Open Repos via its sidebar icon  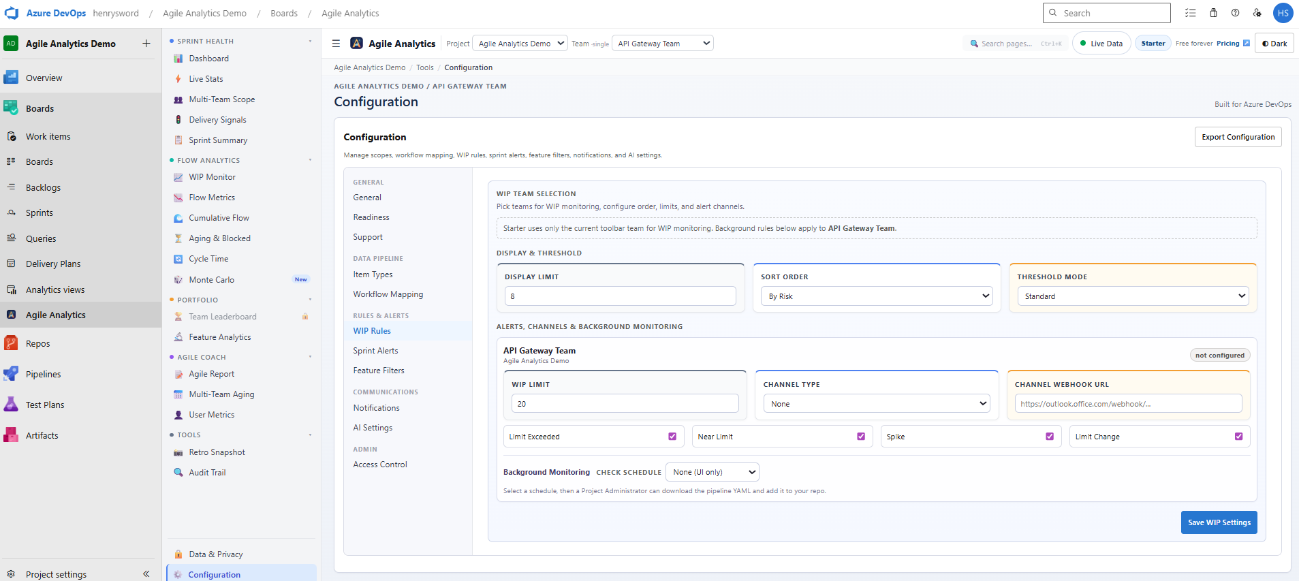(11, 343)
